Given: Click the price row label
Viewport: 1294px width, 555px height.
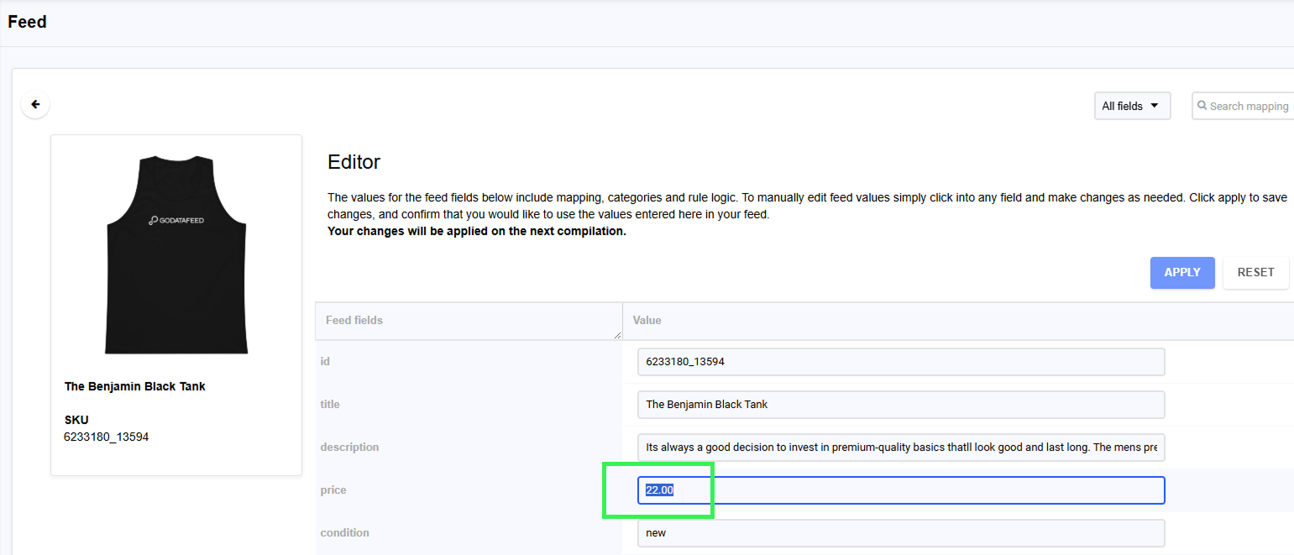Looking at the screenshot, I should 333,490.
